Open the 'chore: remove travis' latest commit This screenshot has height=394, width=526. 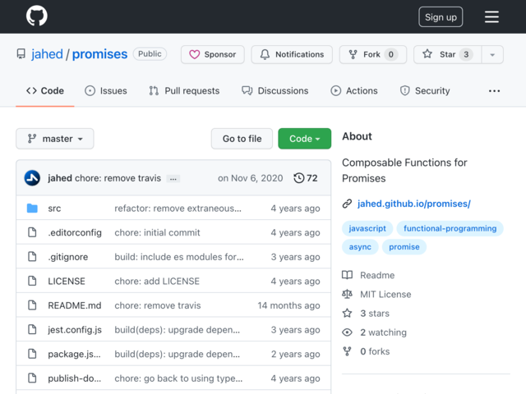click(x=118, y=178)
